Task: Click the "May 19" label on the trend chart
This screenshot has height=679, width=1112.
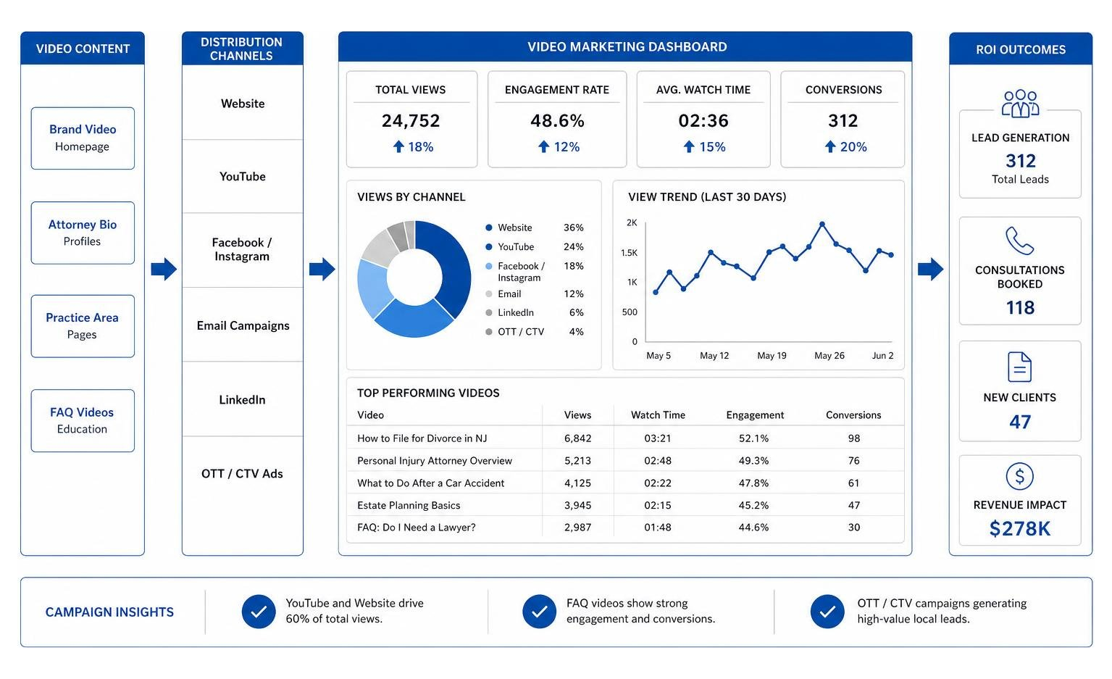Action: pyautogui.click(x=772, y=356)
